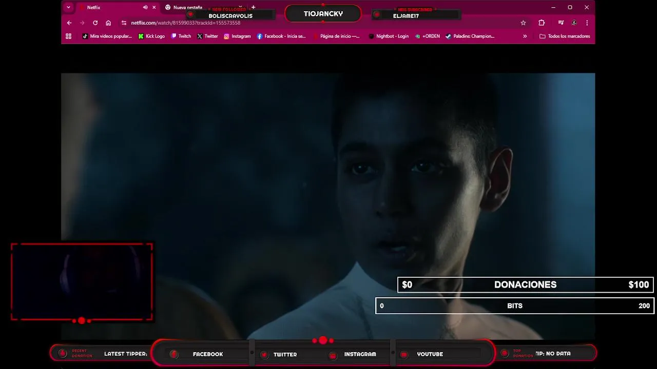The width and height of the screenshot is (657, 369).
Task: Open the profile avatar icon
Action: click(x=574, y=23)
